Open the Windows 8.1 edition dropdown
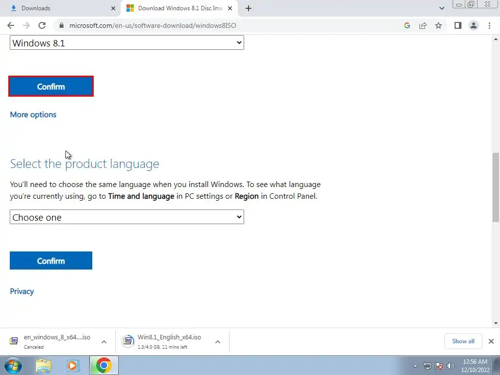The width and height of the screenshot is (500, 375). pyautogui.click(x=127, y=43)
